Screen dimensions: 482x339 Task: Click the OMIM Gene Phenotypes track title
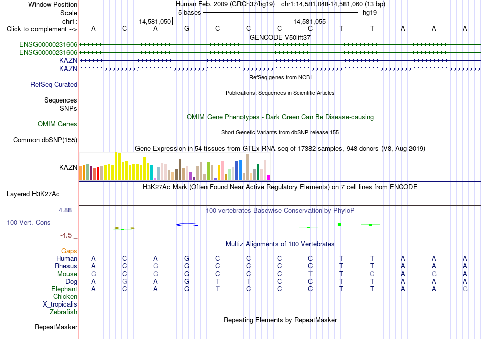pyautogui.click(x=281, y=117)
